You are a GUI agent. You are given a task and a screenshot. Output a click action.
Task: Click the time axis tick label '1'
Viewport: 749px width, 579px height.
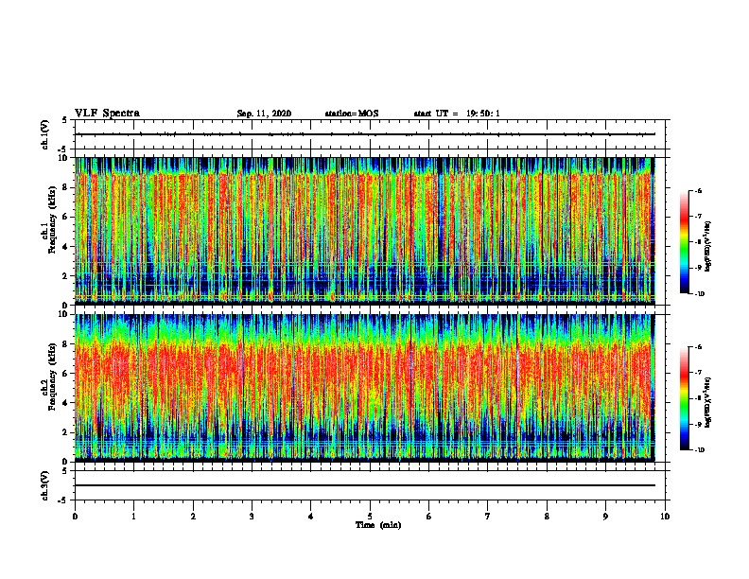[133, 517]
